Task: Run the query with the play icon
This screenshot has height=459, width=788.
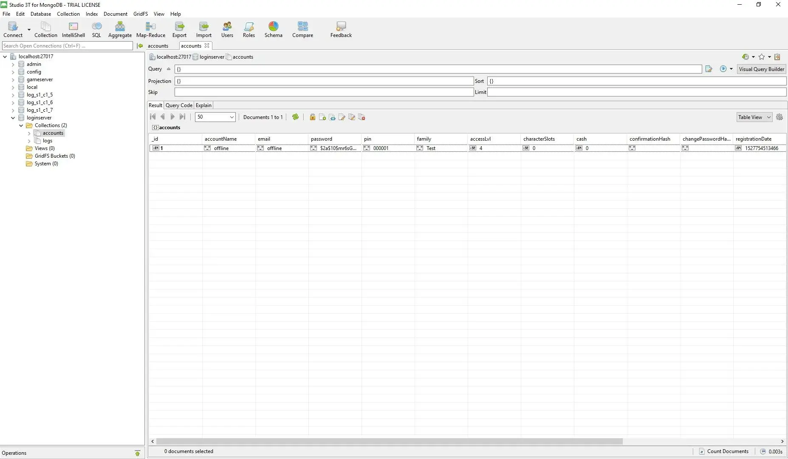Action: click(x=723, y=69)
